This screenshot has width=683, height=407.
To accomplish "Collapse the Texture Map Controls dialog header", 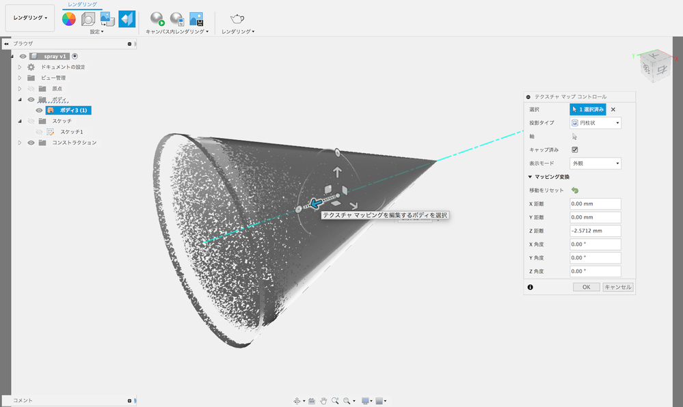I will pos(528,97).
